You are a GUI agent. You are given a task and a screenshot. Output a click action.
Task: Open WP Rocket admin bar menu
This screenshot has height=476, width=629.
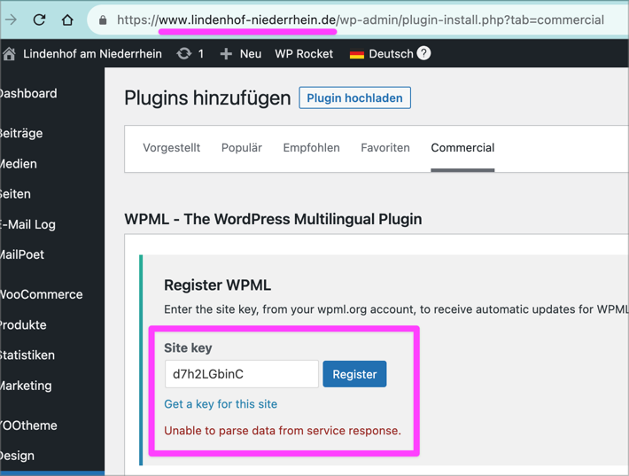(x=304, y=54)
